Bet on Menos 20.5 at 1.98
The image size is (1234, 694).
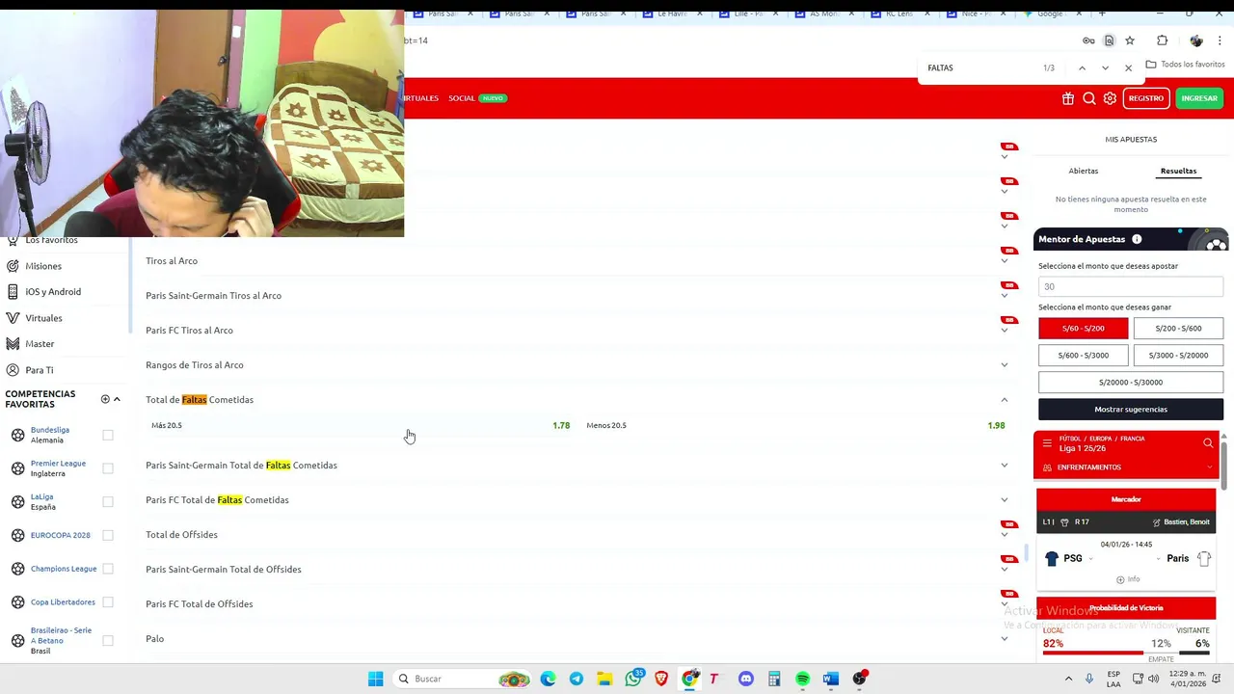click(795, 425)
